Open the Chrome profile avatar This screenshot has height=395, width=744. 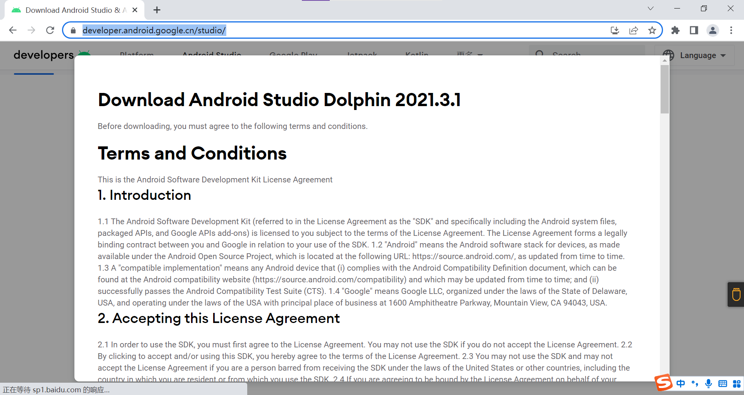click(713, 30)
